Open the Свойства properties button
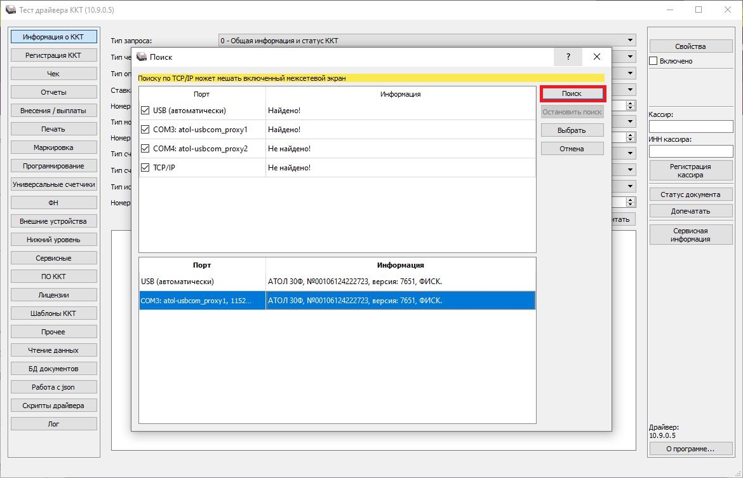The image size is (743, 478). point(690,46)
